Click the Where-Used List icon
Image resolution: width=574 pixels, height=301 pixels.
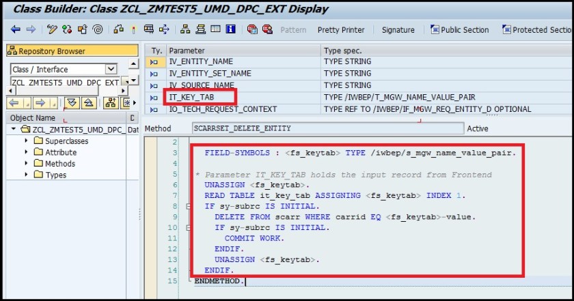(164, 29)
